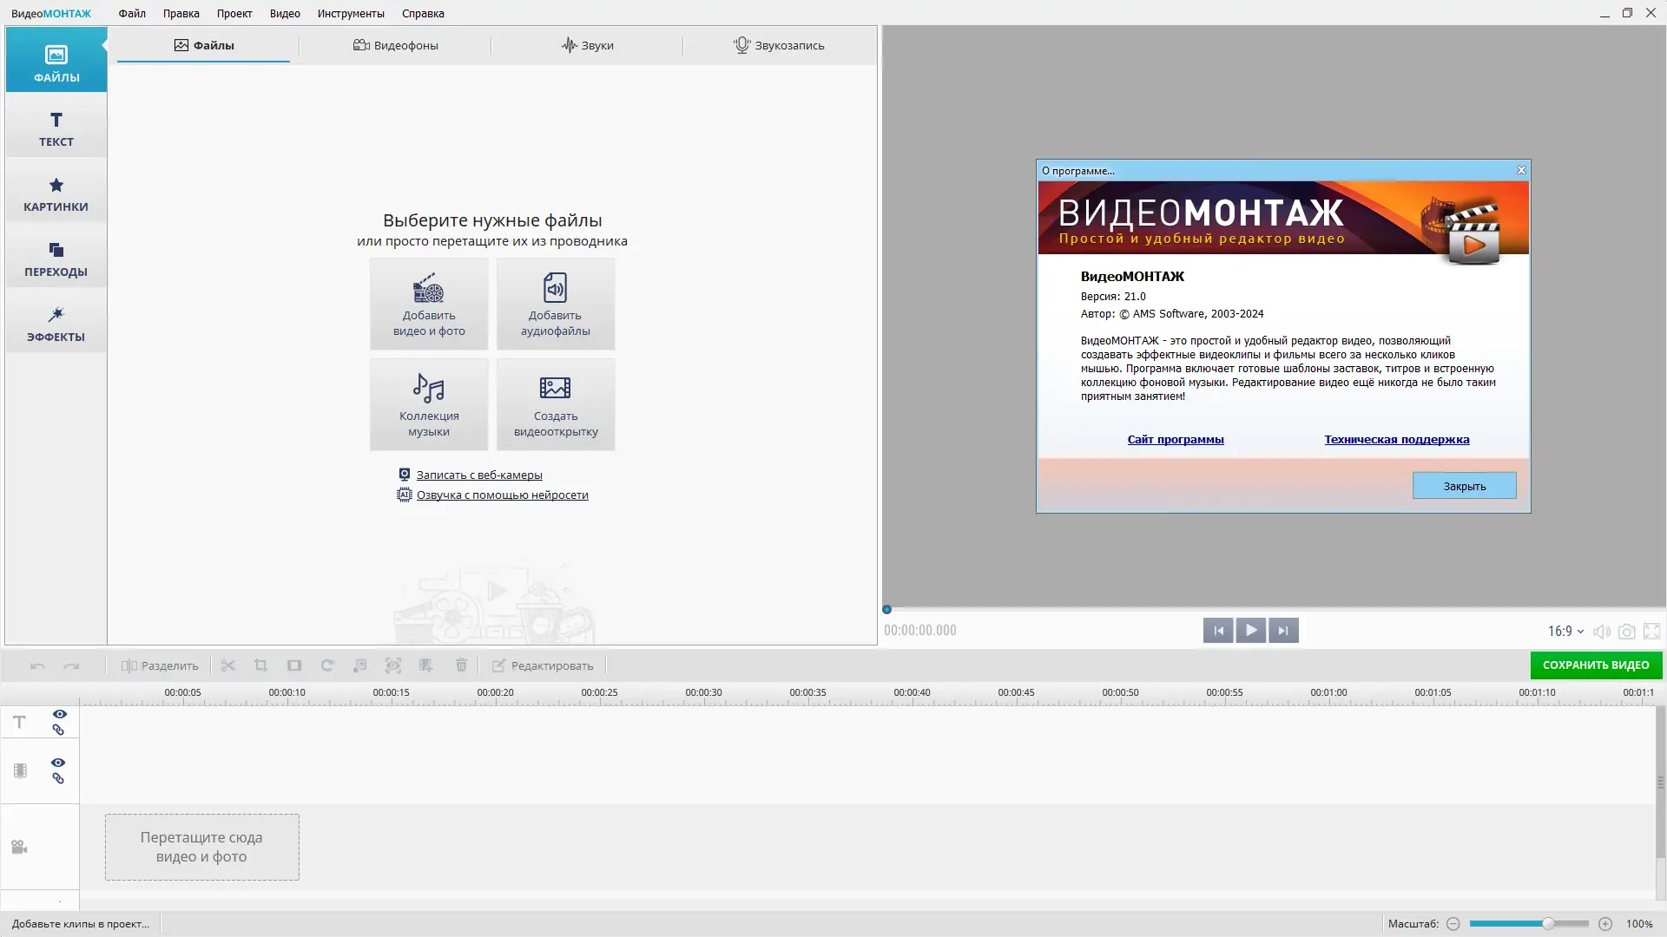Toggle text track link icon
Screen dimensions: 1667x937
pos(58,731)
